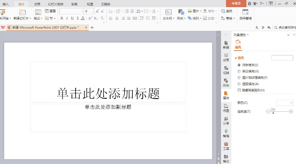296x164 pixels.
Task: Switch to the 视图 ribbon tab
Action: pos(90,4)
